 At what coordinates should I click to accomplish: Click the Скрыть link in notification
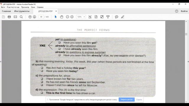[x=139, y=100]
